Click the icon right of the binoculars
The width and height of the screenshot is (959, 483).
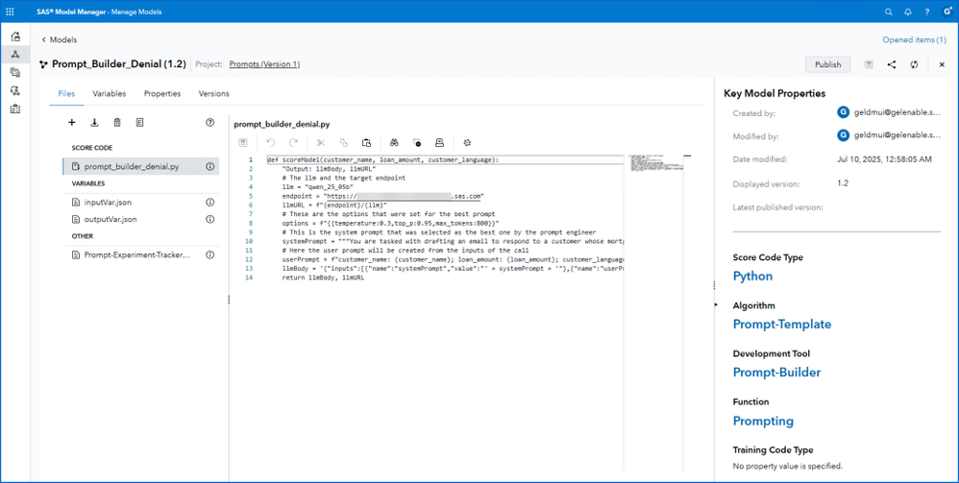tap(417, 142)
